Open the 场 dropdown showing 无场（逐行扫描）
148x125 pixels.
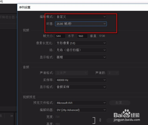[81, 50]
